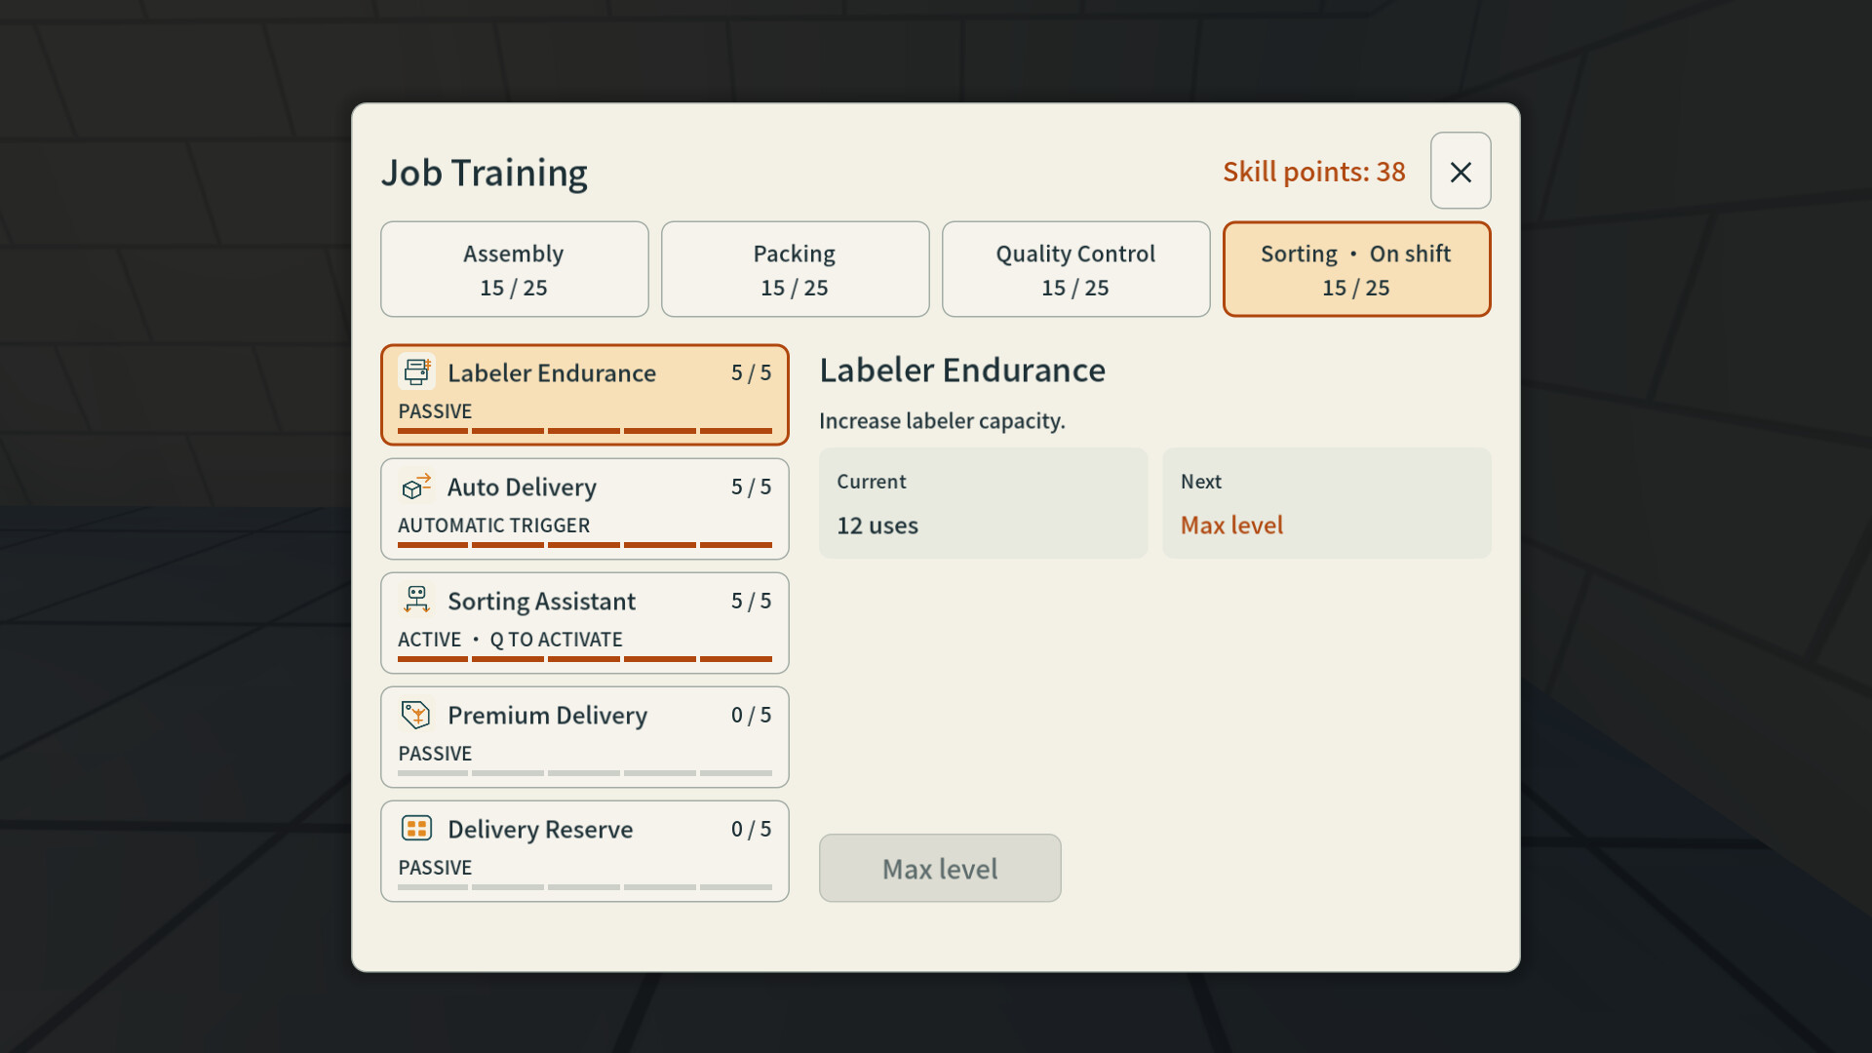Click the Auto Delivery box icon

pyautogui.click(x=416, y=486)
